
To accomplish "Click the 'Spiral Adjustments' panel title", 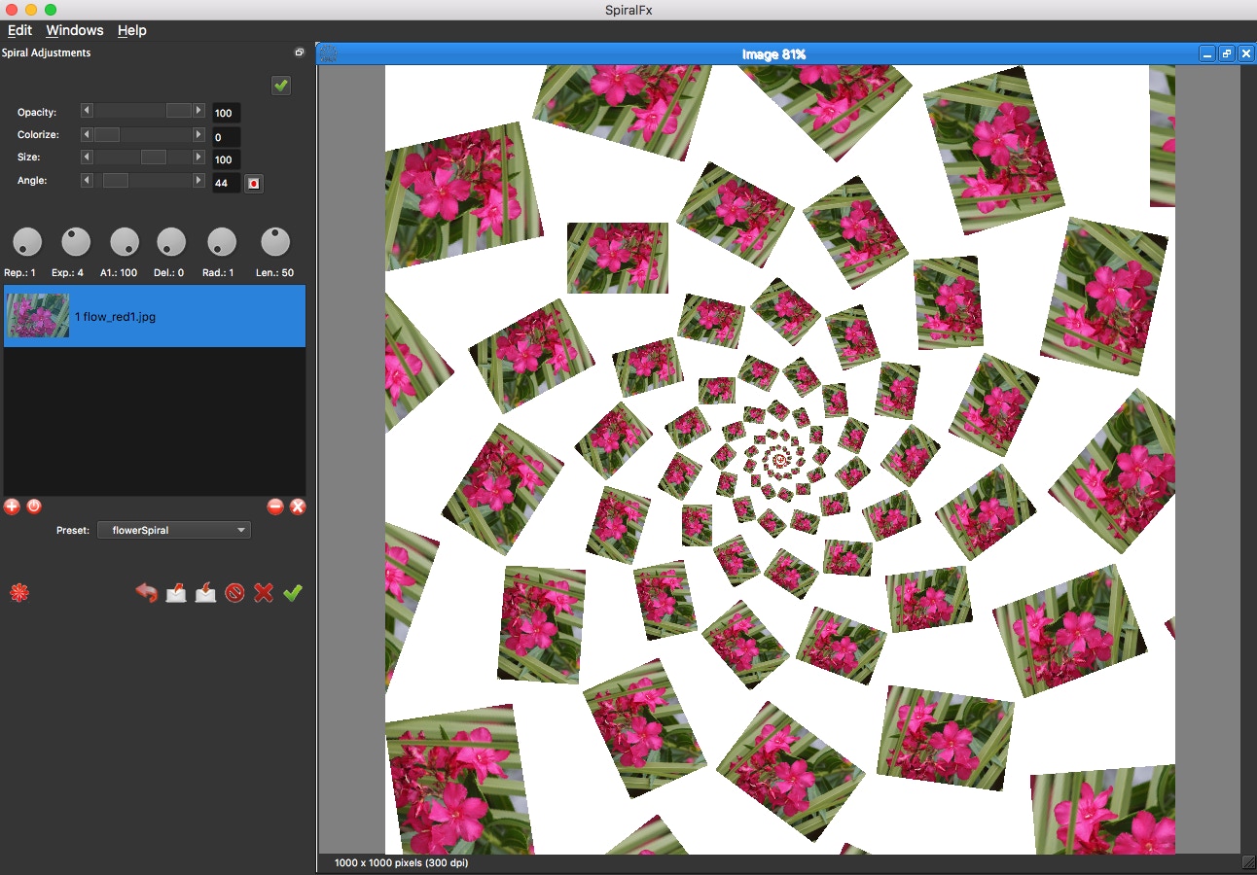I will click(x=47, y=52).
